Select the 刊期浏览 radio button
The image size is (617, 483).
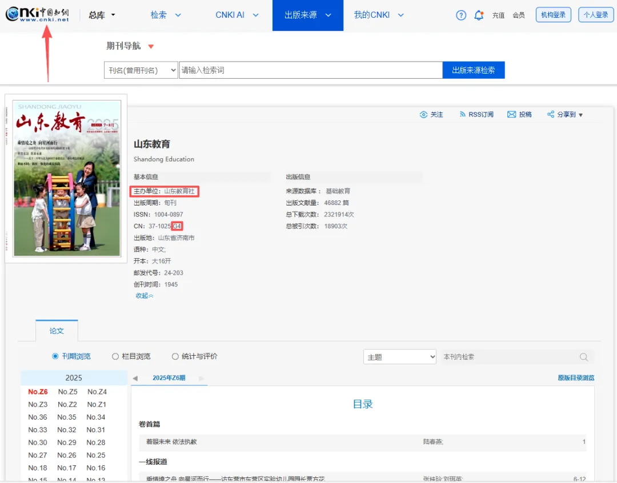click(55, 356)
